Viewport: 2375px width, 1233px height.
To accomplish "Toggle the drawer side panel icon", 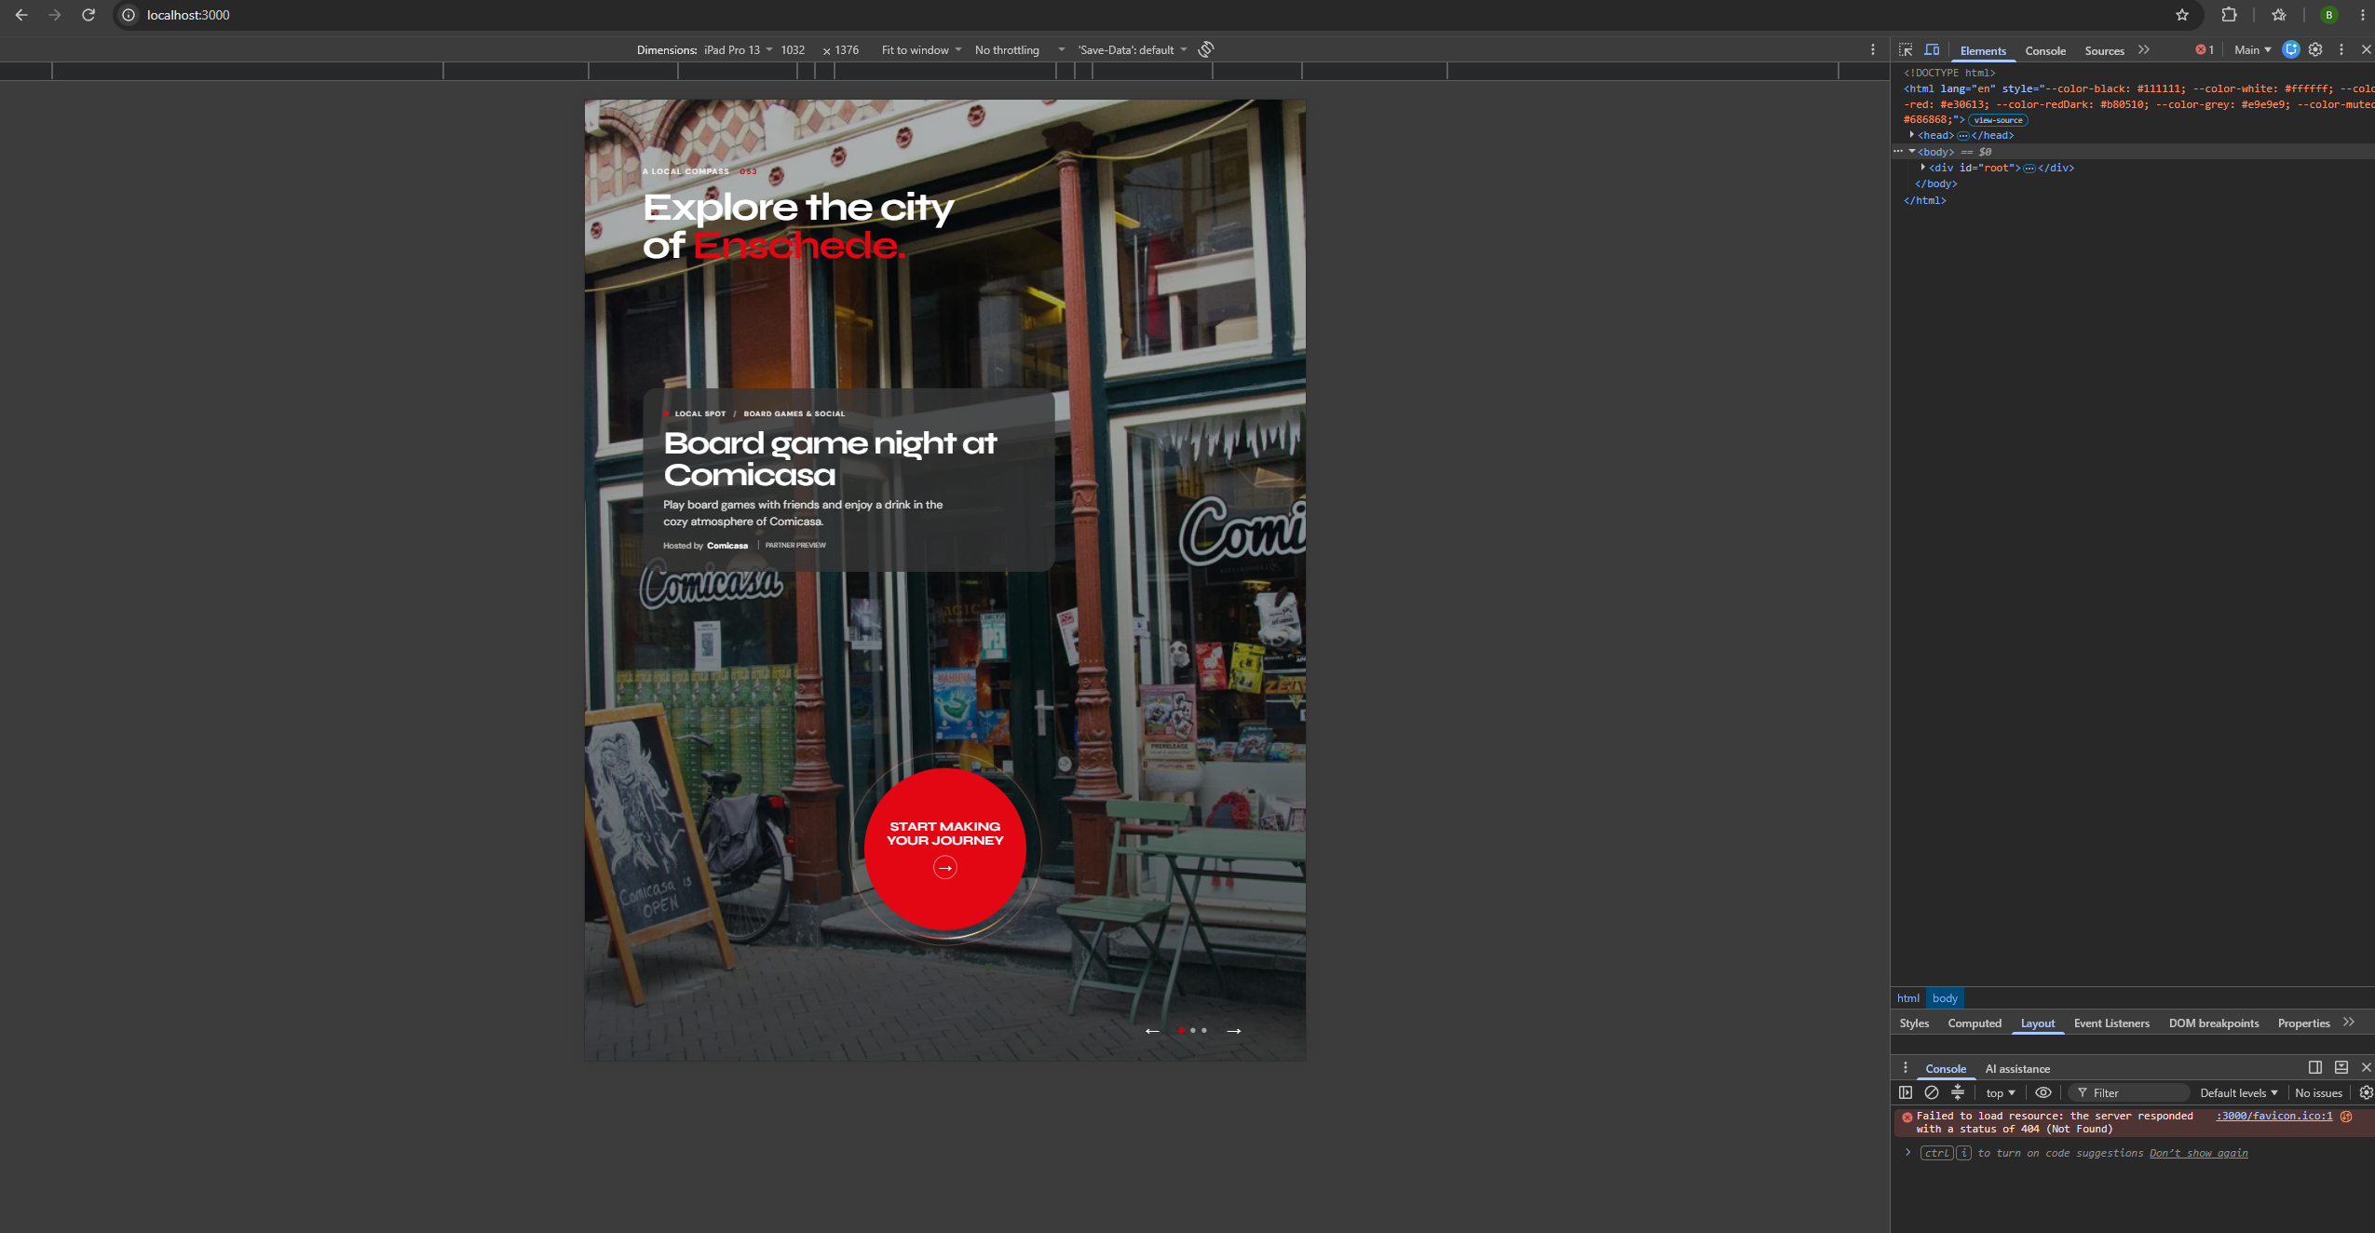I will (2315, 1067).
